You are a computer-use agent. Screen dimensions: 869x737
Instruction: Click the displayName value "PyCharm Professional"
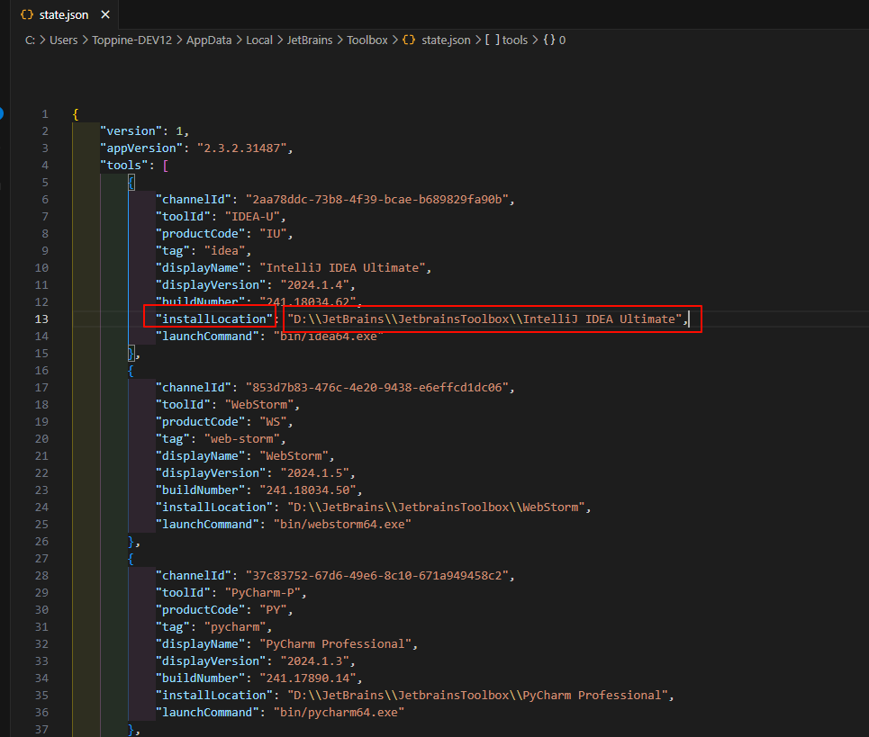tap(336, 644)
